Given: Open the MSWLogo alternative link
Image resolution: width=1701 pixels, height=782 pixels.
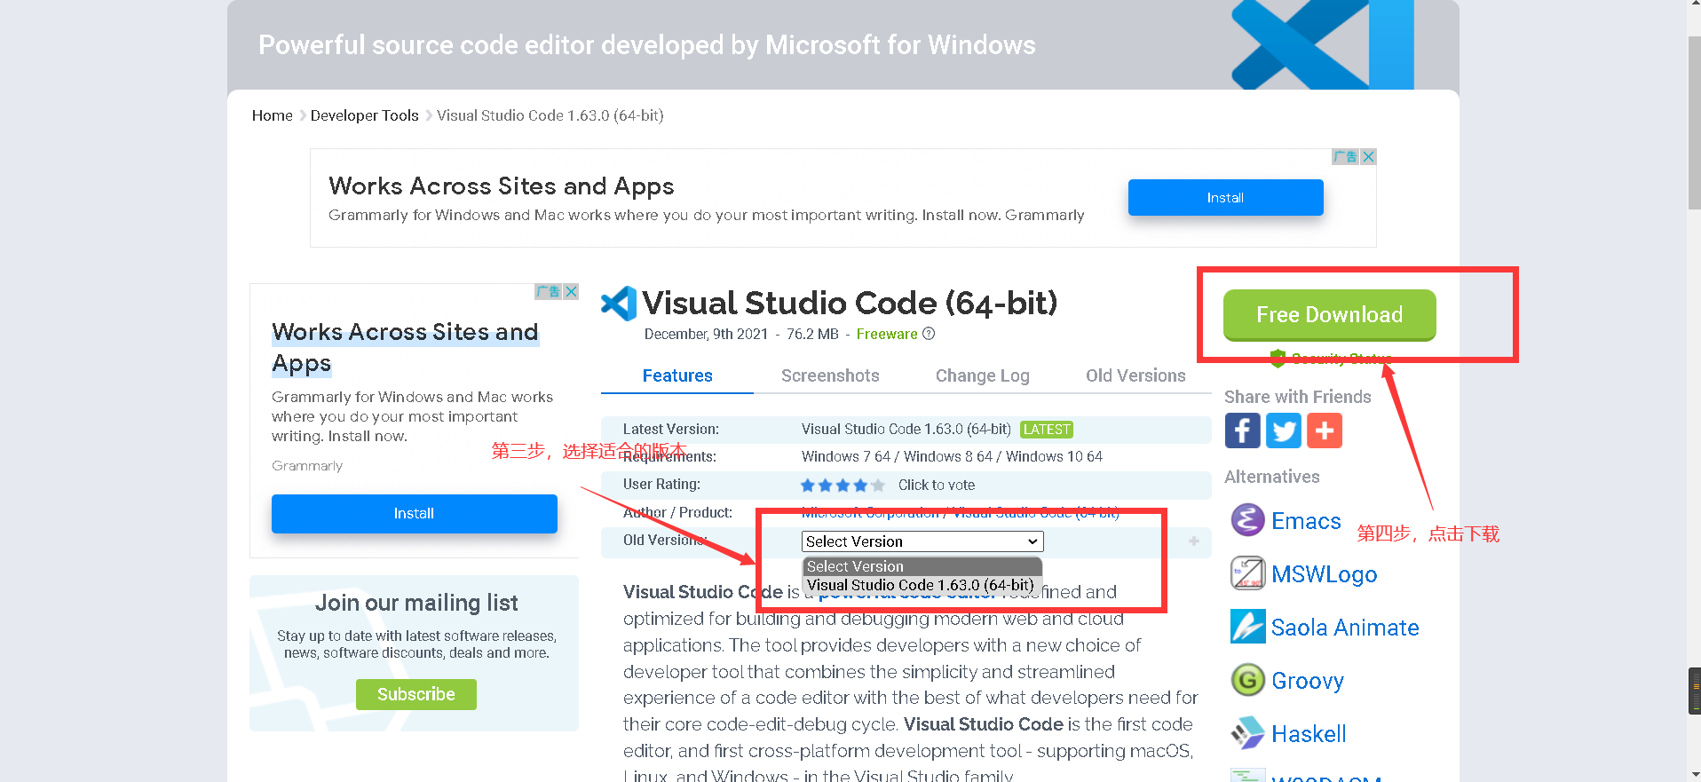Looking at the screenshot, I should click(1324, 574).
